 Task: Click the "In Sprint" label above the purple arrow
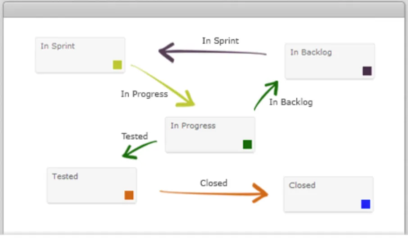[x=220, y=41]
